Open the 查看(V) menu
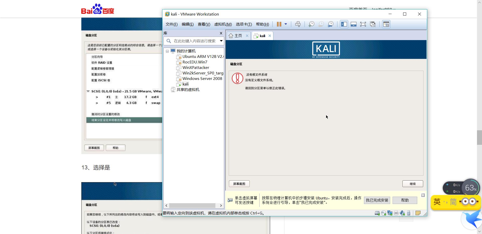 point(204,24)
